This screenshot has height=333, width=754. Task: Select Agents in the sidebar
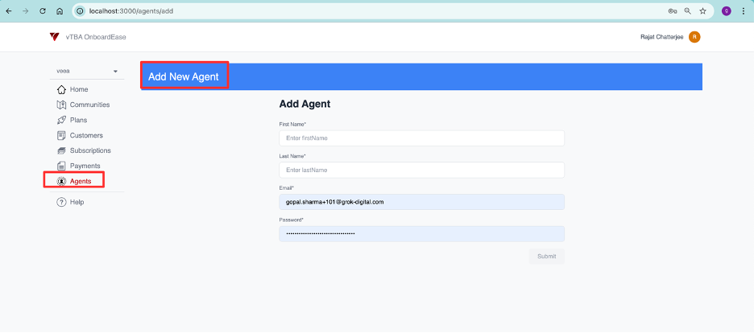[x=81, y=181]
